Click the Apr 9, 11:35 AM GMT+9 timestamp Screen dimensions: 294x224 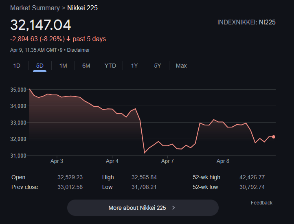pyautogui.click(x=36, y=50)
